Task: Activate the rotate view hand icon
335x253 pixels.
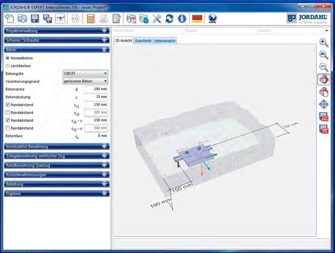Action: click(x=324, y=80)
